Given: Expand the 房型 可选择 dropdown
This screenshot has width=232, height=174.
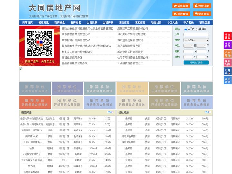Looking at the screenshot, I should point(196,40).
